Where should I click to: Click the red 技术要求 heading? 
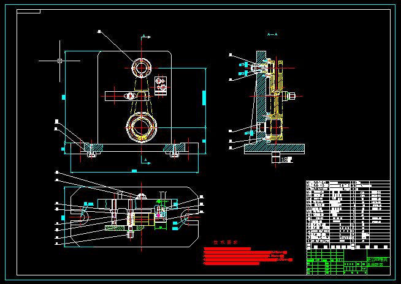(225, 242)
